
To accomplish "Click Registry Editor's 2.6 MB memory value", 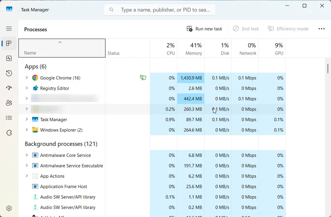I will pyautogui.click(x=195, y=88).
